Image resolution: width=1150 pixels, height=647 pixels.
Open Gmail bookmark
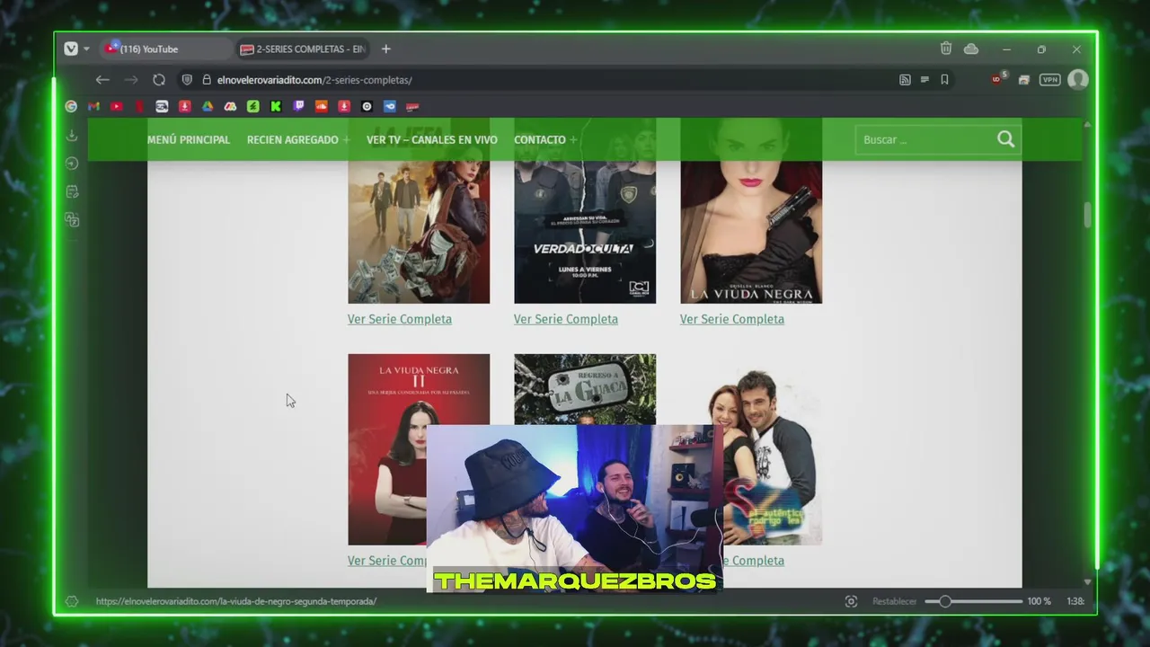pyautogui.click(x=93, y=106)
